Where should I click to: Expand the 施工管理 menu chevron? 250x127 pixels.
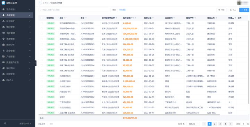coord(30,33)
